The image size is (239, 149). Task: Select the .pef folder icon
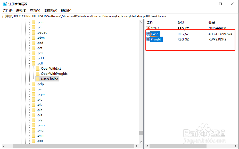point(34,89)
